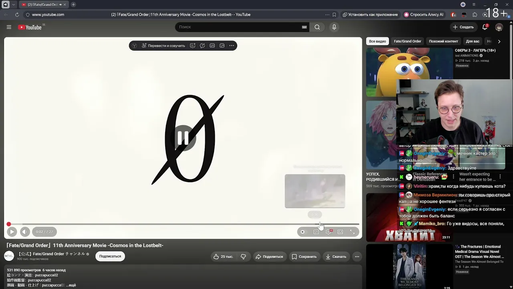Open video summary icon in overlay toolbar

click(192, 46)
